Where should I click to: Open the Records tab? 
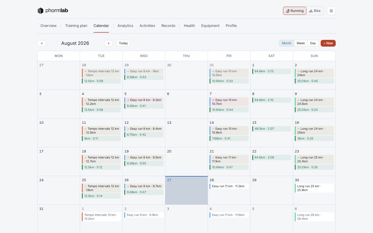pyautogui.click(x=168, y=26)
